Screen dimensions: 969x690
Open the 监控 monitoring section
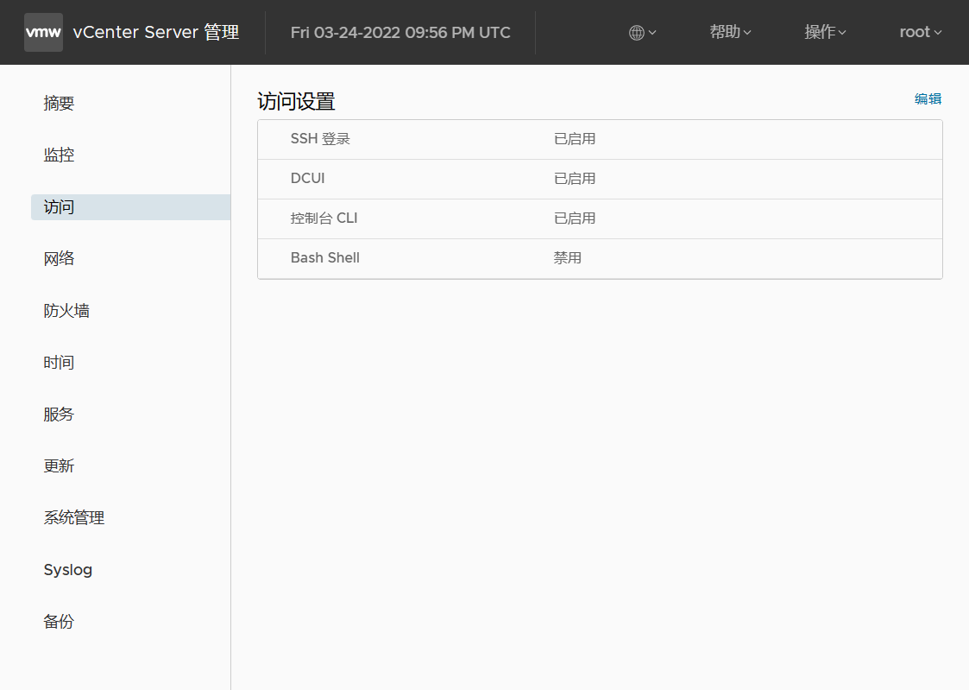point(60,155)
